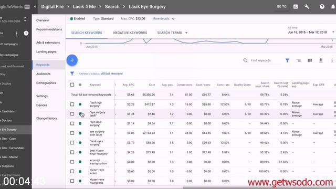Open the account switcher arrows
This screenshot has height=189, width=336.
pos(25,19)
